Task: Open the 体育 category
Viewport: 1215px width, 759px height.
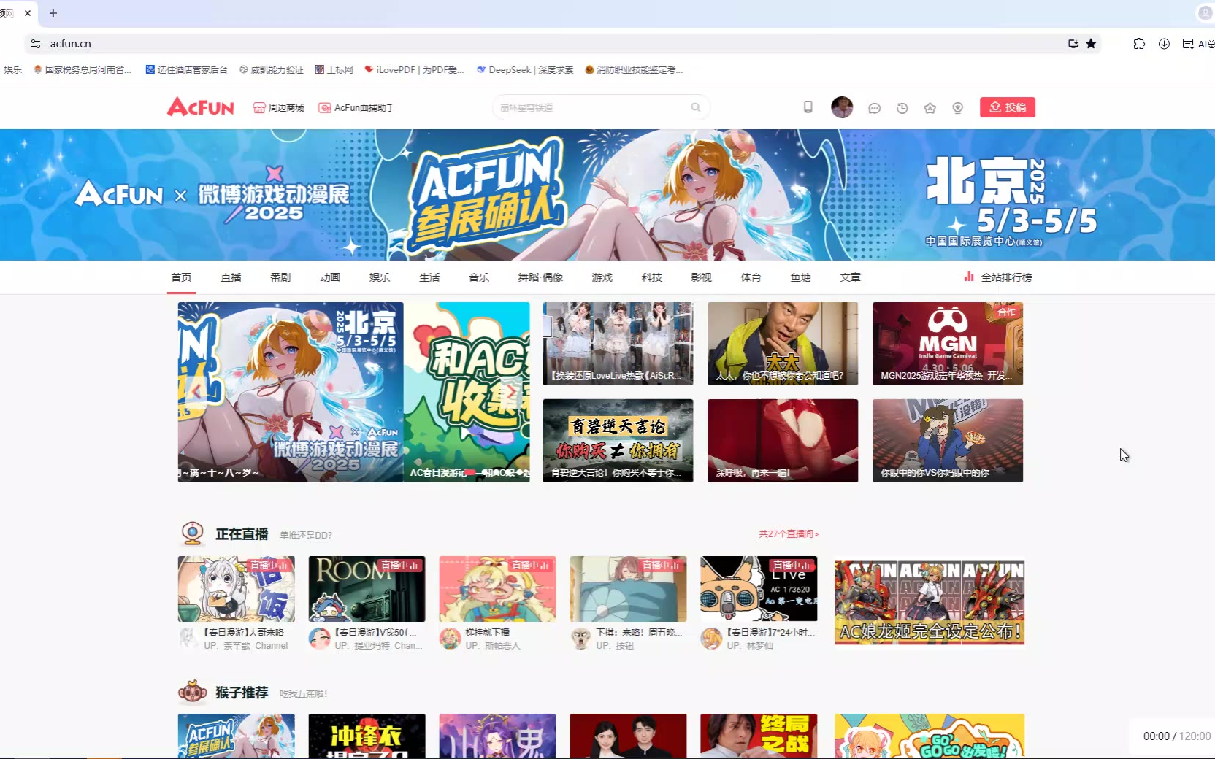Action: [x=751, y=277]
